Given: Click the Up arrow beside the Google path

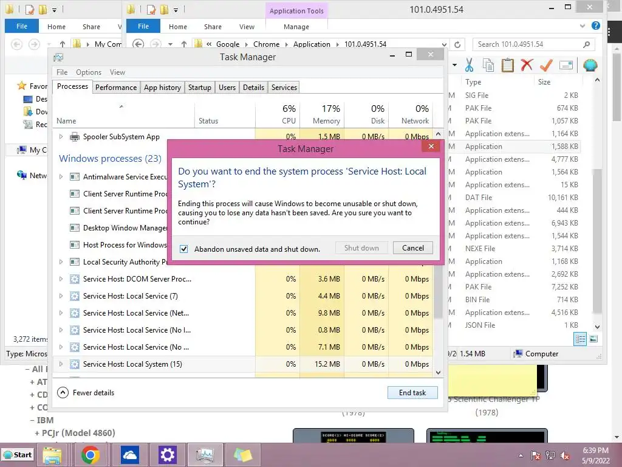Looking at the screenshot, I should pyautogui.click(x=184, y=44).
